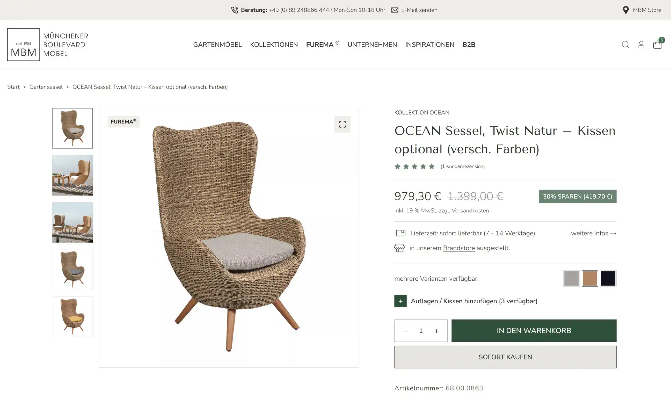Open the user account icon
The width and height of the screenshot is (671, 400).
pyautogui.click(x=641, y=45)
